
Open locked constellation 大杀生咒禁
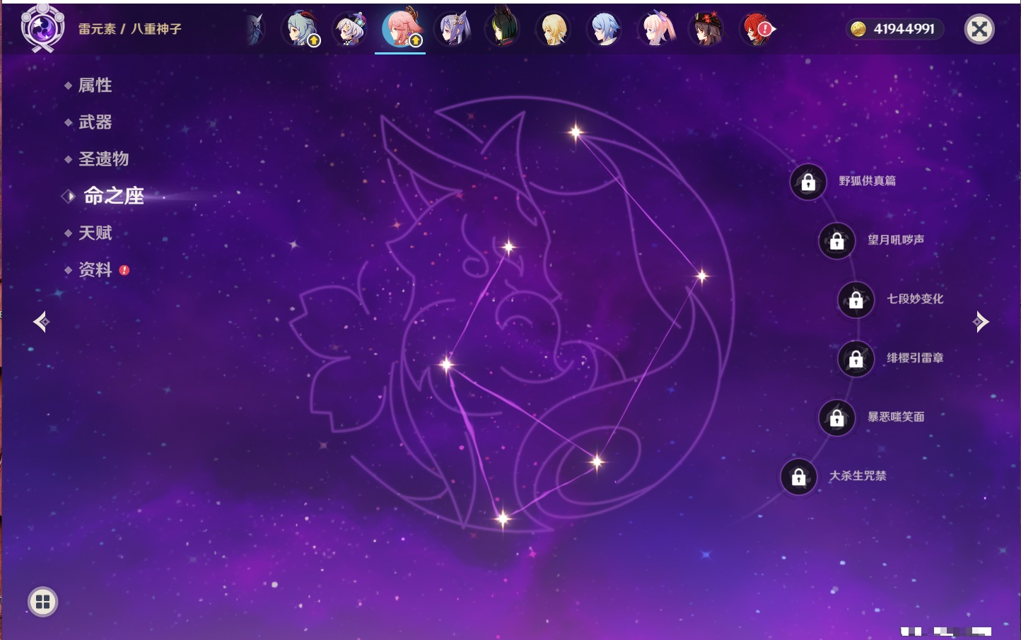click(x=799, y=477)
